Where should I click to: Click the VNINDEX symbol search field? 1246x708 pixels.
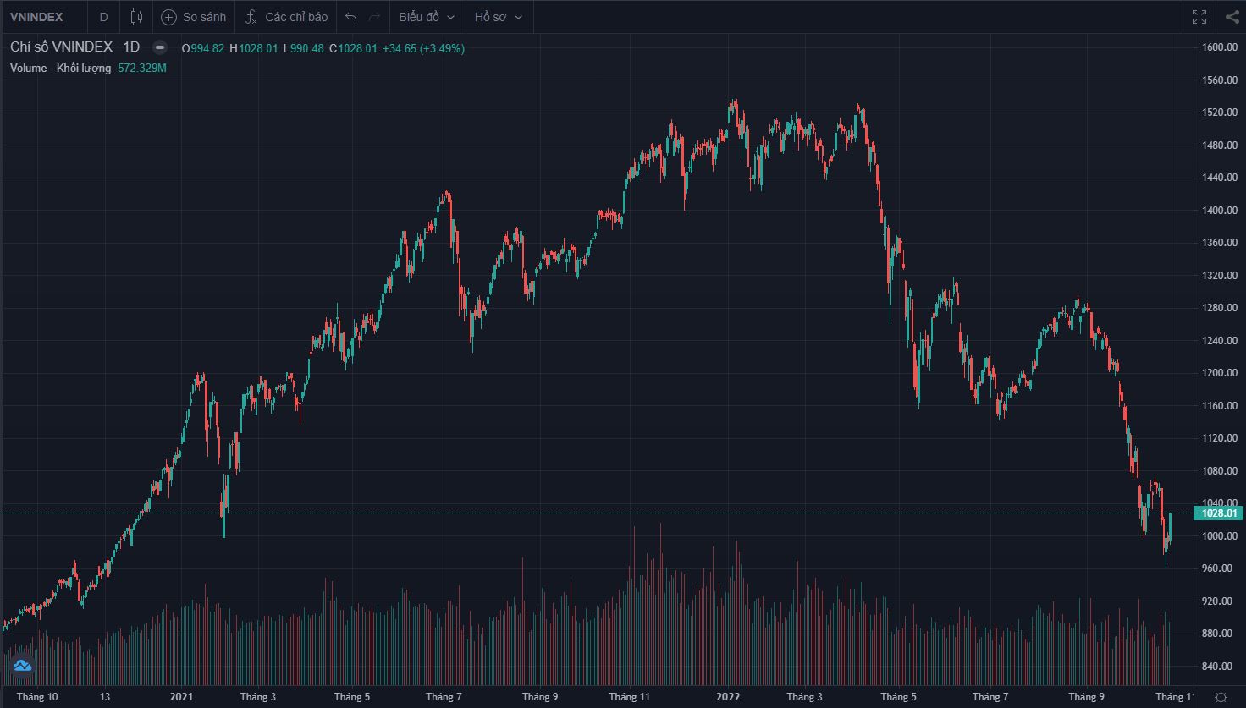(37, 17)
